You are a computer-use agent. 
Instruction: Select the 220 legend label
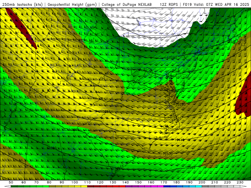coord(227,182)
